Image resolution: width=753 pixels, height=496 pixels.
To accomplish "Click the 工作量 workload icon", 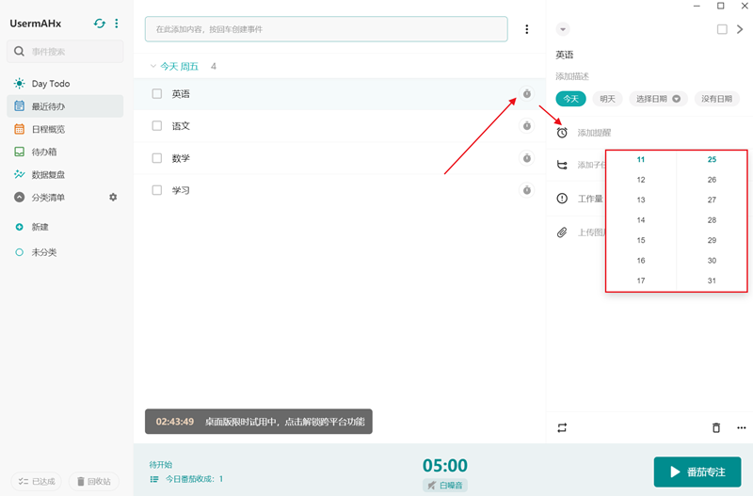I will pyautogui.click(x=562, y=199).
